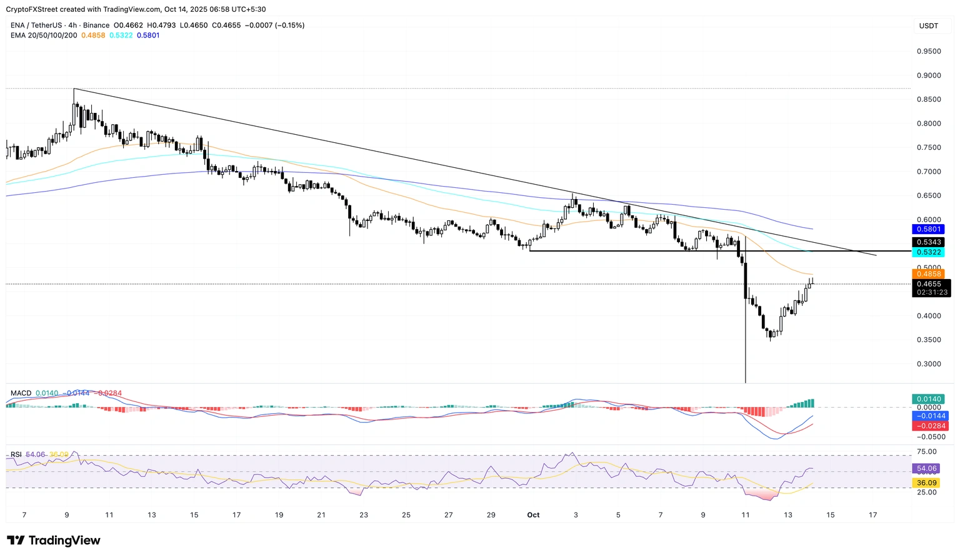Click the cyan 0.5322 EMA value in legend
Screen dimensions: 960x558
(121, 36)
